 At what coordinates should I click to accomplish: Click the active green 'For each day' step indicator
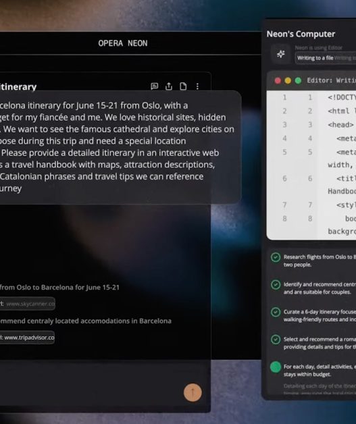pos(276,367)
